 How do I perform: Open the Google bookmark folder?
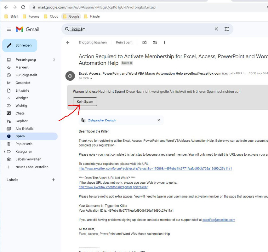point(71,16)
